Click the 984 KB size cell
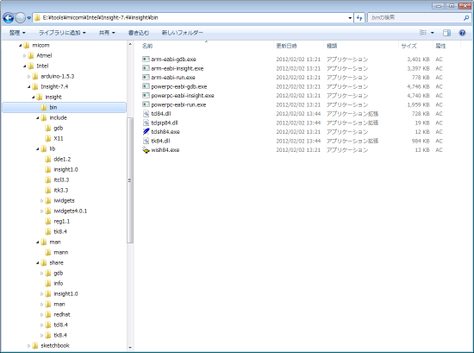The image size is (474, 353). point(421,141)
